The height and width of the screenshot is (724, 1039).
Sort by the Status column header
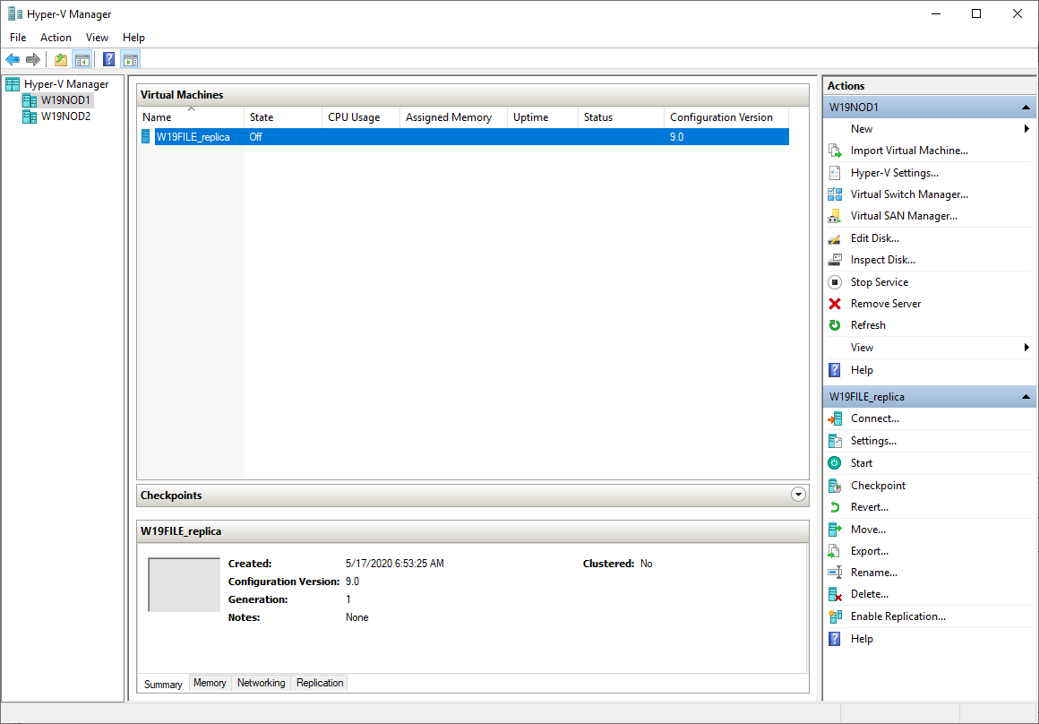[621, 116]
